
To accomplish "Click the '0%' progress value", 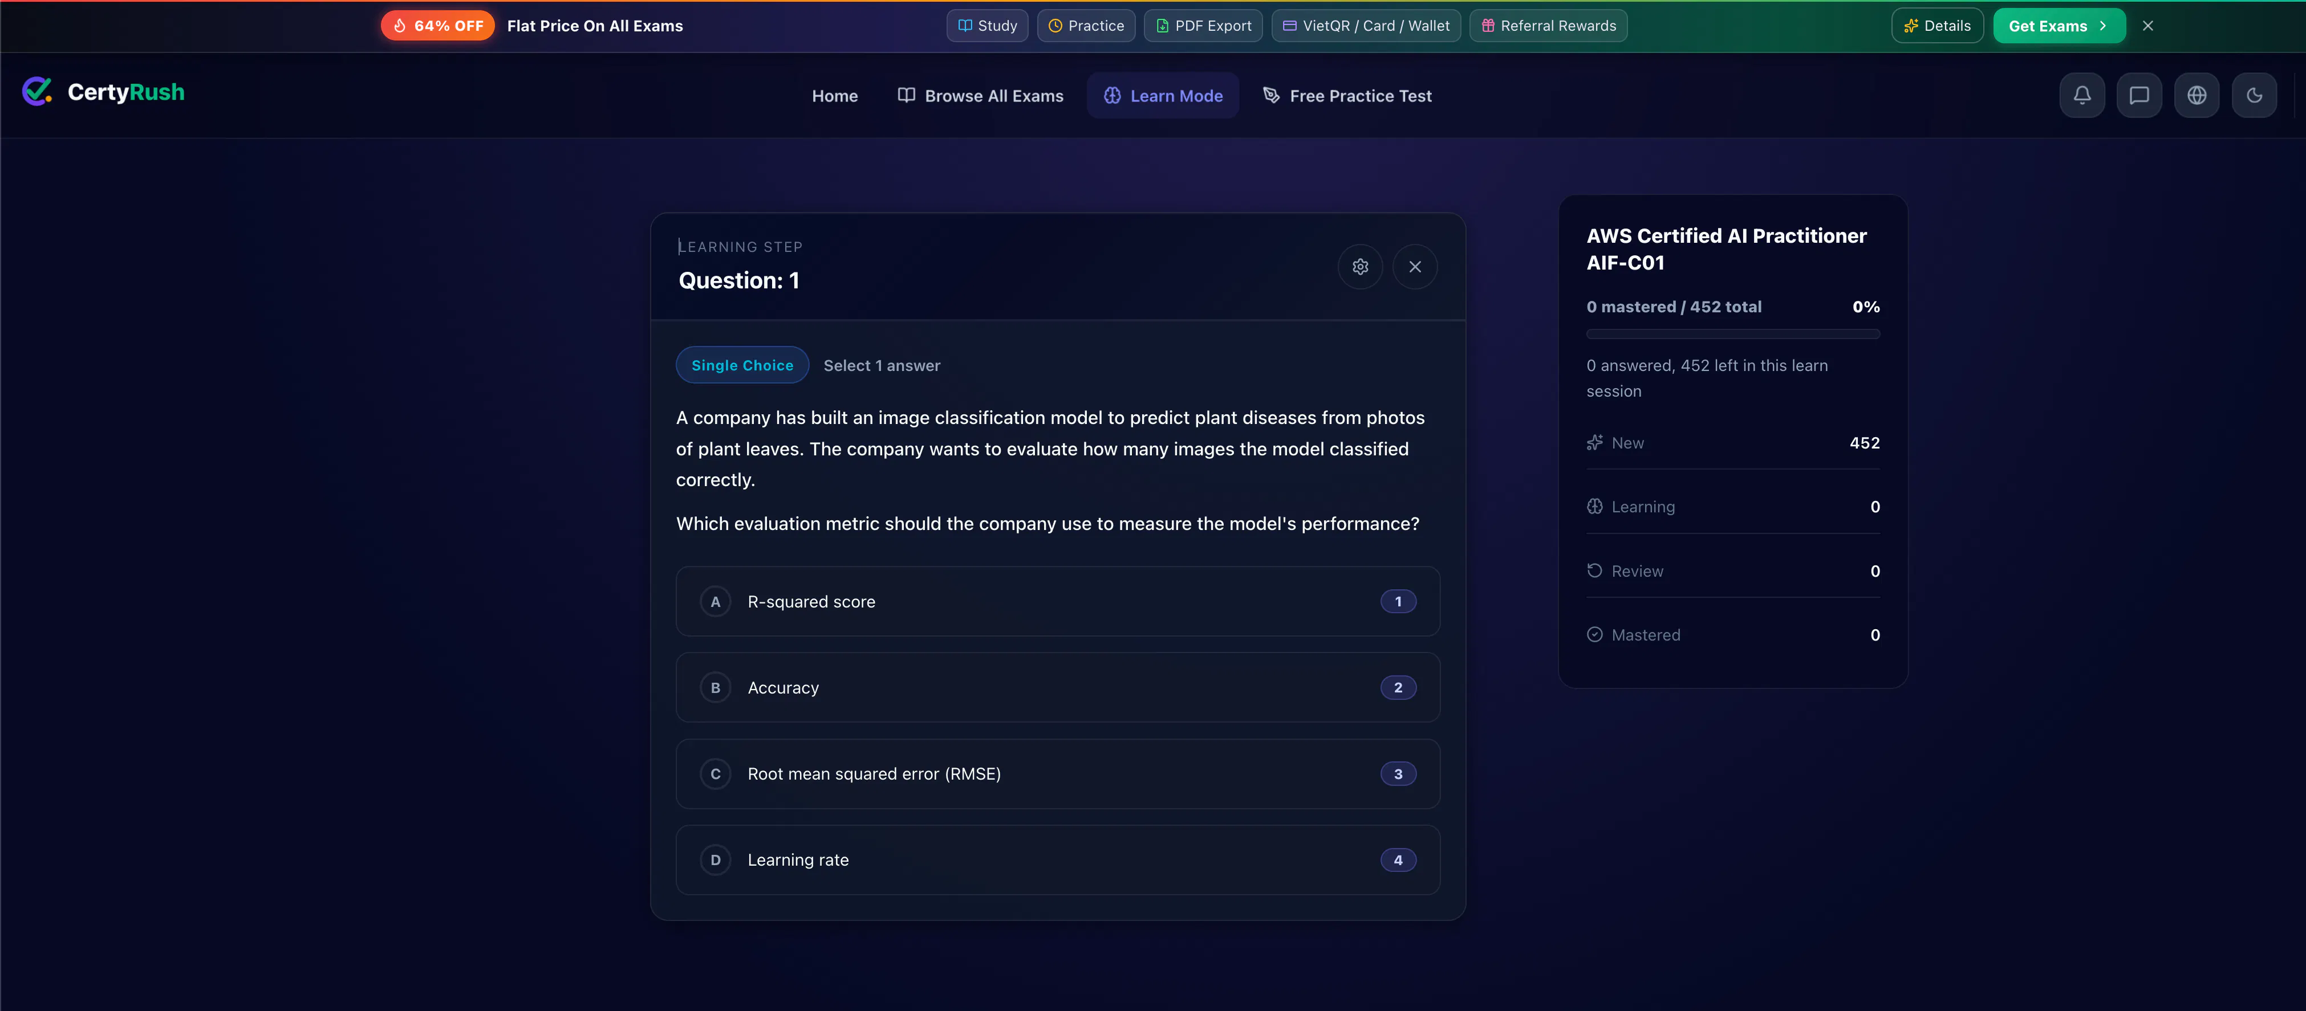I will 1866,307.
